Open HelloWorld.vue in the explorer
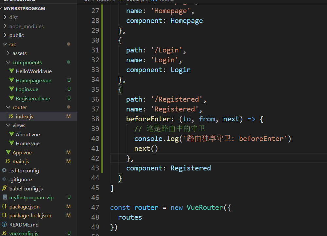Viewport: 327px width, 236px height. tap(34, 71)
